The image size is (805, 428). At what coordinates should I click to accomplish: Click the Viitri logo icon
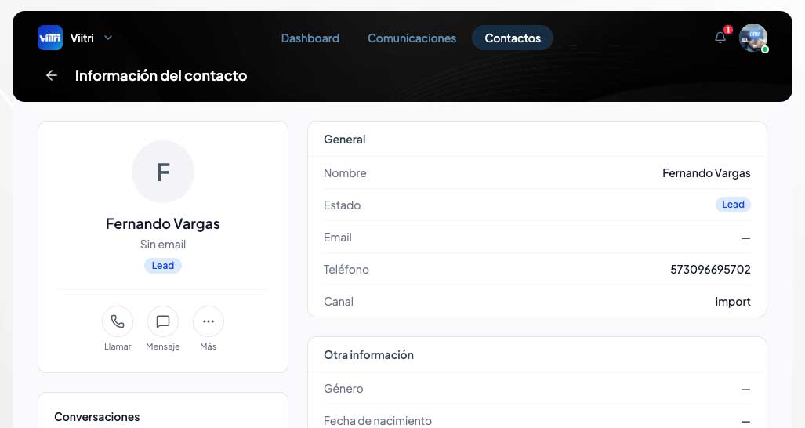50,38
